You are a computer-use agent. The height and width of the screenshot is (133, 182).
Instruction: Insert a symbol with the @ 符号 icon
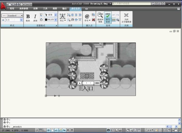[x=87, y=17]
